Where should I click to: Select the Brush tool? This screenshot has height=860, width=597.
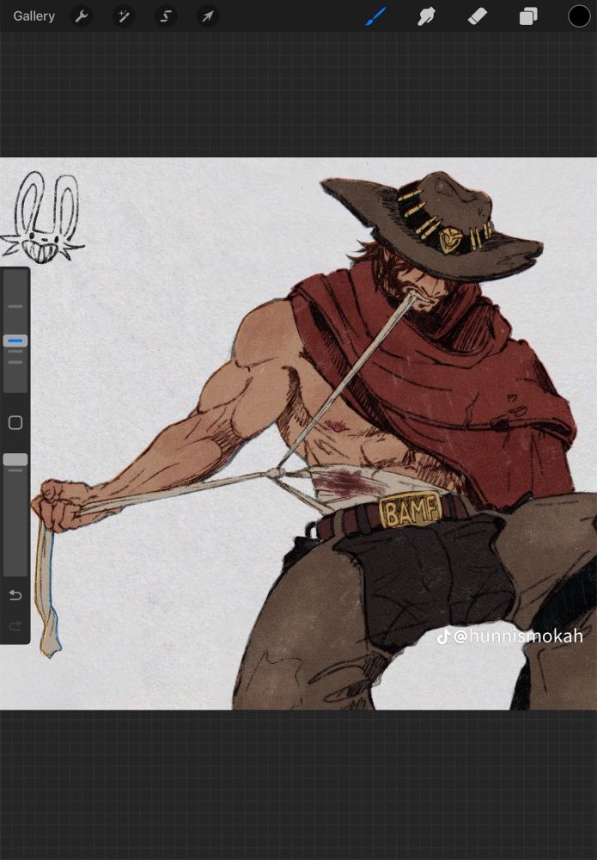pos(375,16)
